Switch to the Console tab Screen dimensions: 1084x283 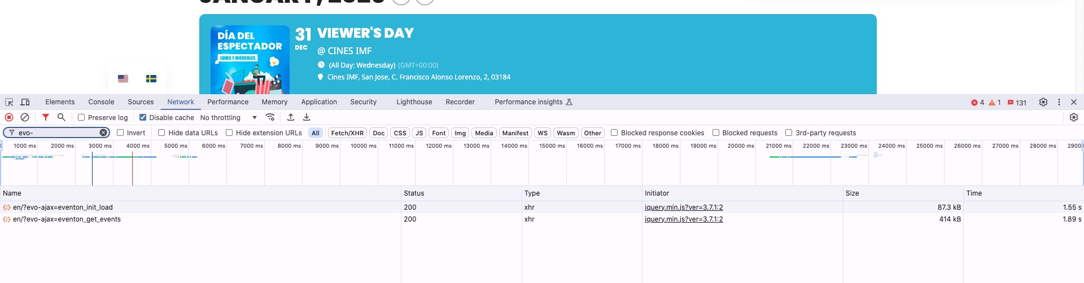click(x=101, y=102)
